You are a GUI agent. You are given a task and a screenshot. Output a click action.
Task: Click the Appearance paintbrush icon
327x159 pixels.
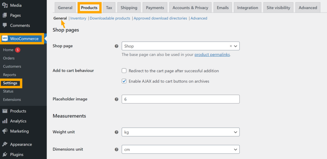[5, 144]
